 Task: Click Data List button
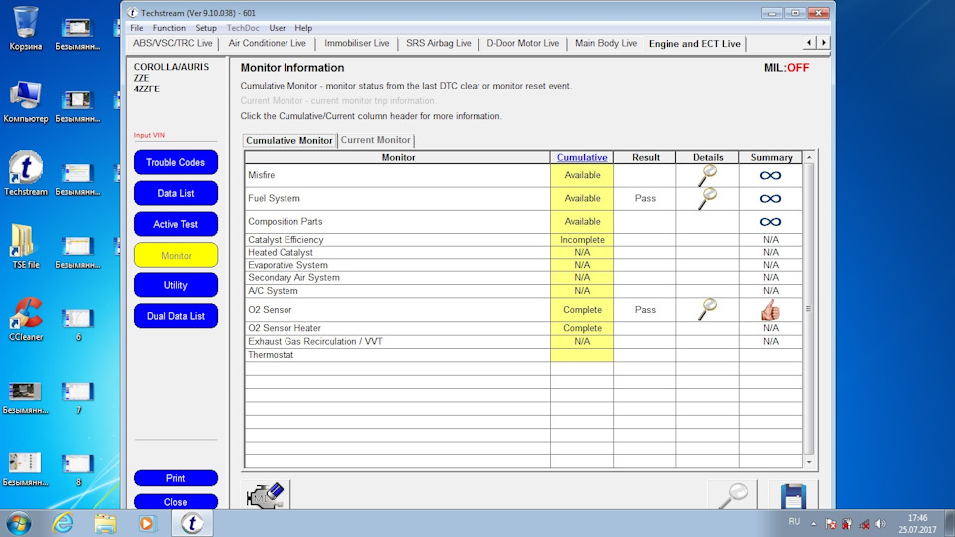[x=175, y=193]
